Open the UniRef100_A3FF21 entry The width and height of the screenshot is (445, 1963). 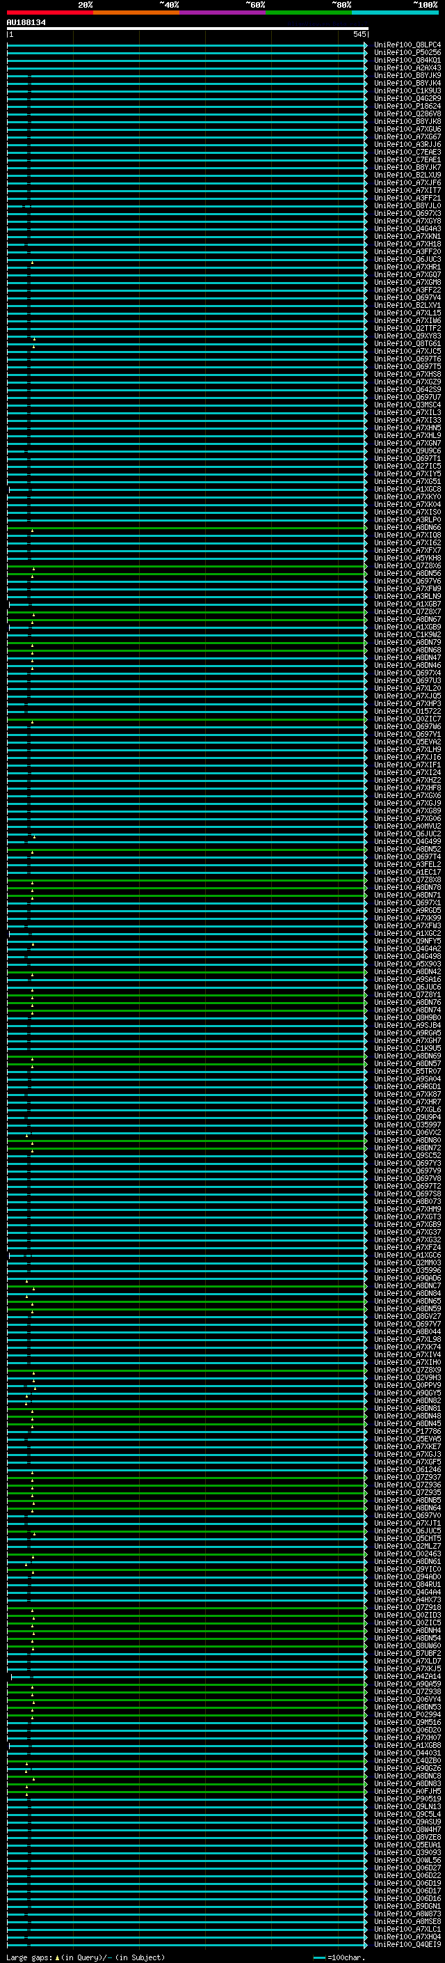click(x=407, y=198)
